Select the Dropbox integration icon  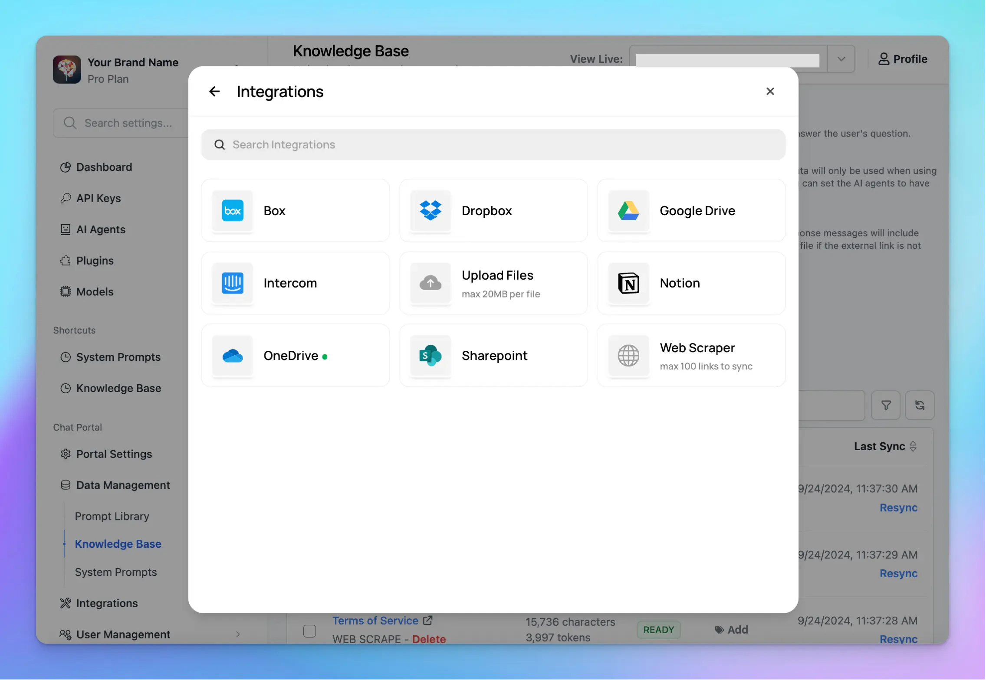point(431,211)
